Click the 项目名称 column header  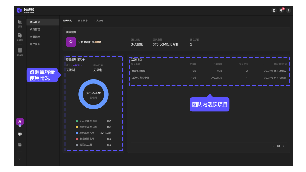pyautogui.click(x=136, y=64)
